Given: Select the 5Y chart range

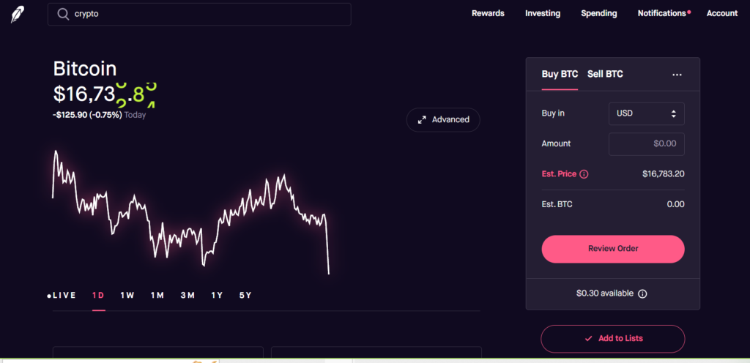Looking at the screenshot, I should click(x=245, y=295).
